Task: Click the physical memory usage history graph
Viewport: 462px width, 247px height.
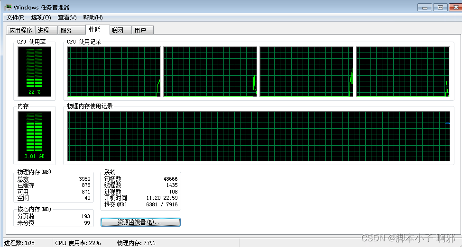Action: (x=259, y=136)
